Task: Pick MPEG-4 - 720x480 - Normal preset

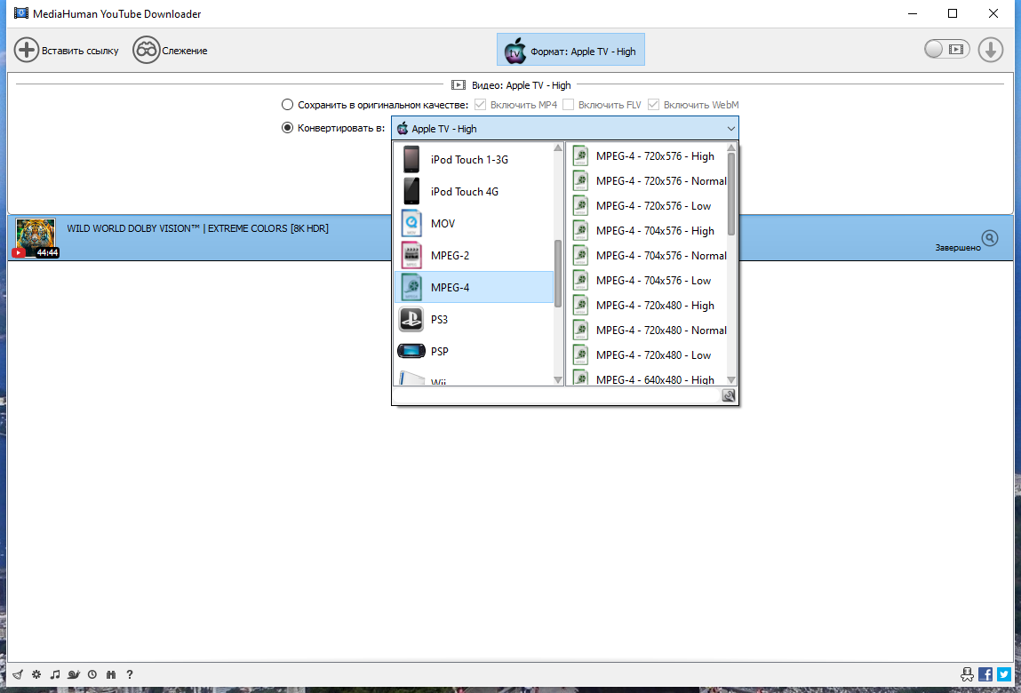Action: click(647, 331)
